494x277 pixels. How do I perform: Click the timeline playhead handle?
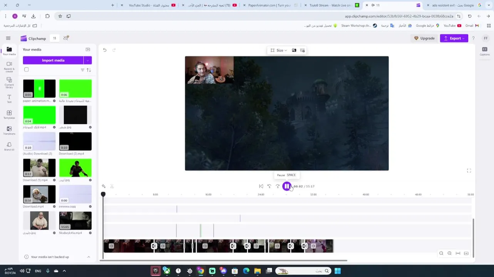coord(103,195)
